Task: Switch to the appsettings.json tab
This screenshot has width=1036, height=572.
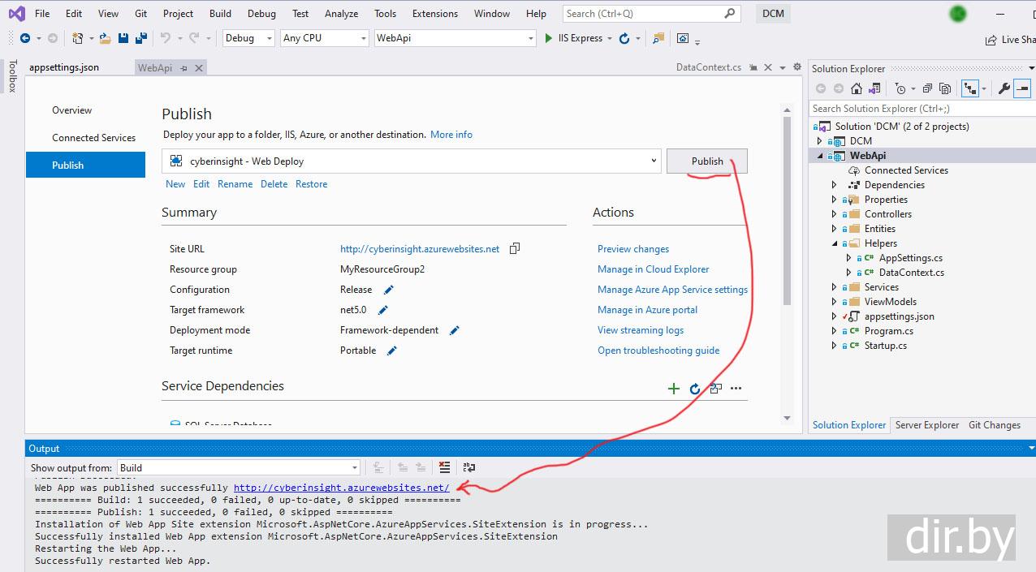Action: tap(64, 67)
